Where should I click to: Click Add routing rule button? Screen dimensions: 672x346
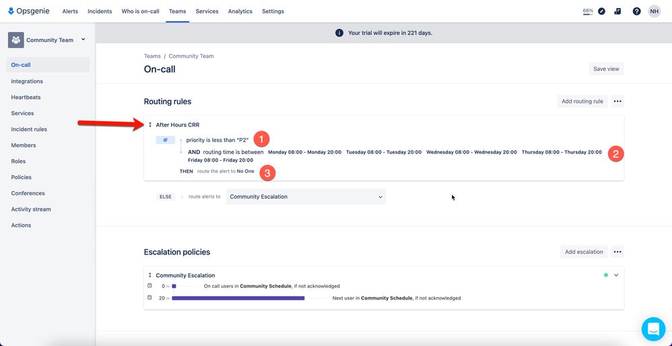pos(582,102)
